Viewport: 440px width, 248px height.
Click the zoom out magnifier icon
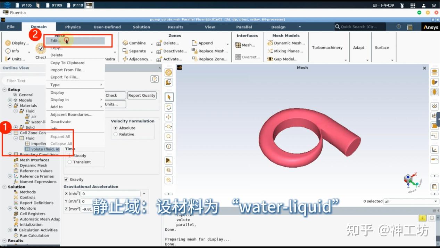point(169,180)
